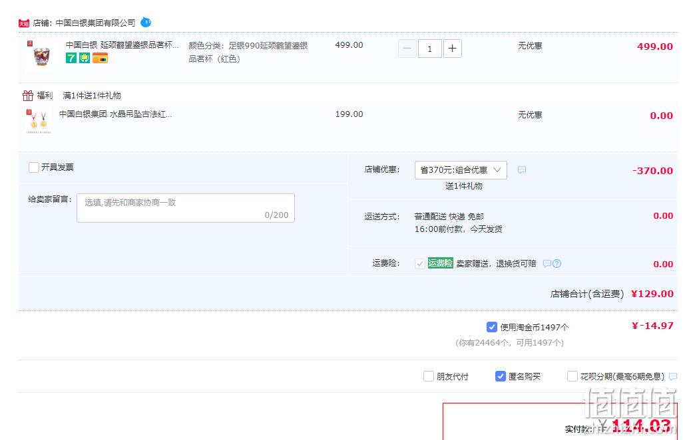Open the silver tea cup product thumbnail
The width and height of the screenshot is (683, 440).
41,55
